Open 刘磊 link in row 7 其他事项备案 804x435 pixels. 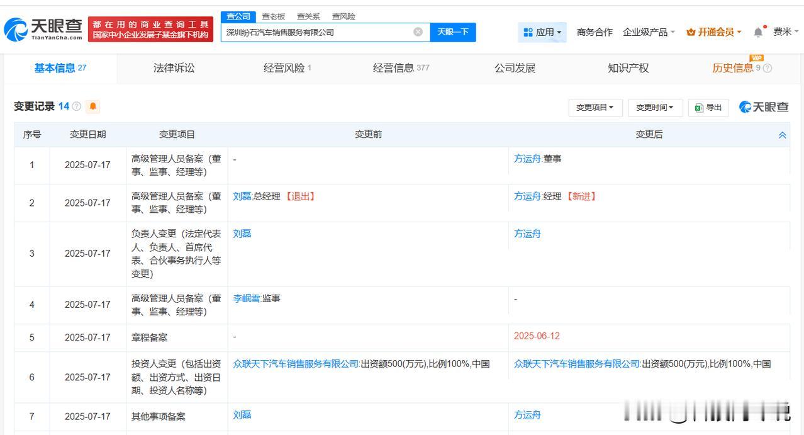click(242, 415)
